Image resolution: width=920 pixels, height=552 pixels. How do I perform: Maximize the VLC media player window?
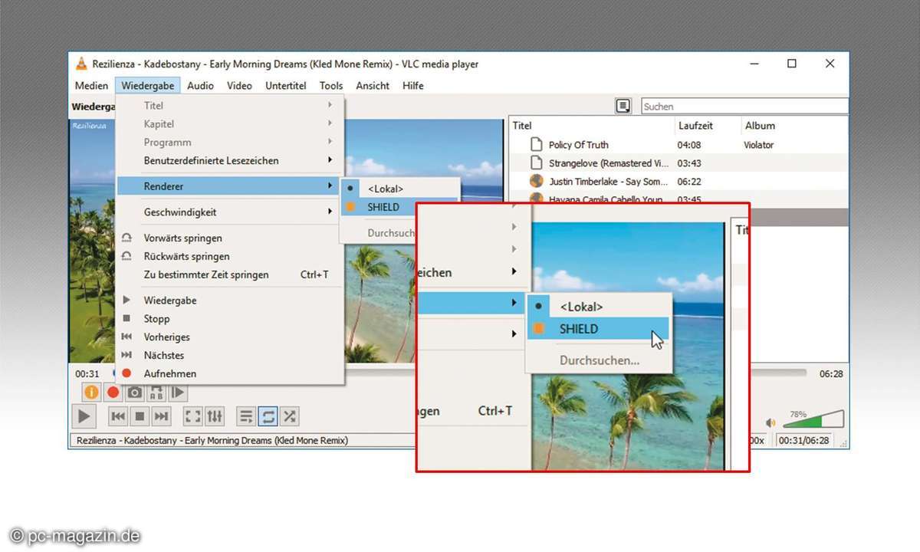point(791,64)
